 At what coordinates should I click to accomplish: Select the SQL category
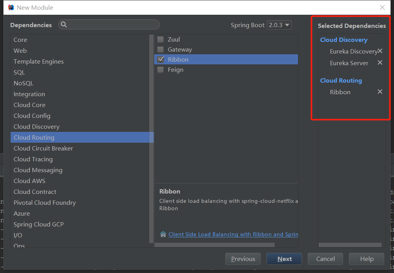point(80,73)
